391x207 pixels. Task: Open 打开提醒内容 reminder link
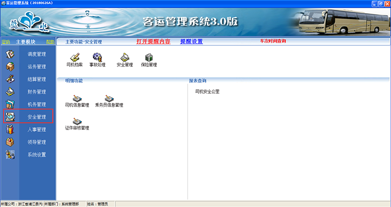[153, 41]
